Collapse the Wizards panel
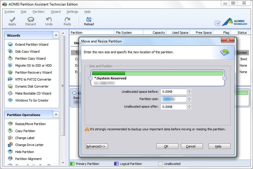This screenshot has width=253, height=169. [56, 35]
